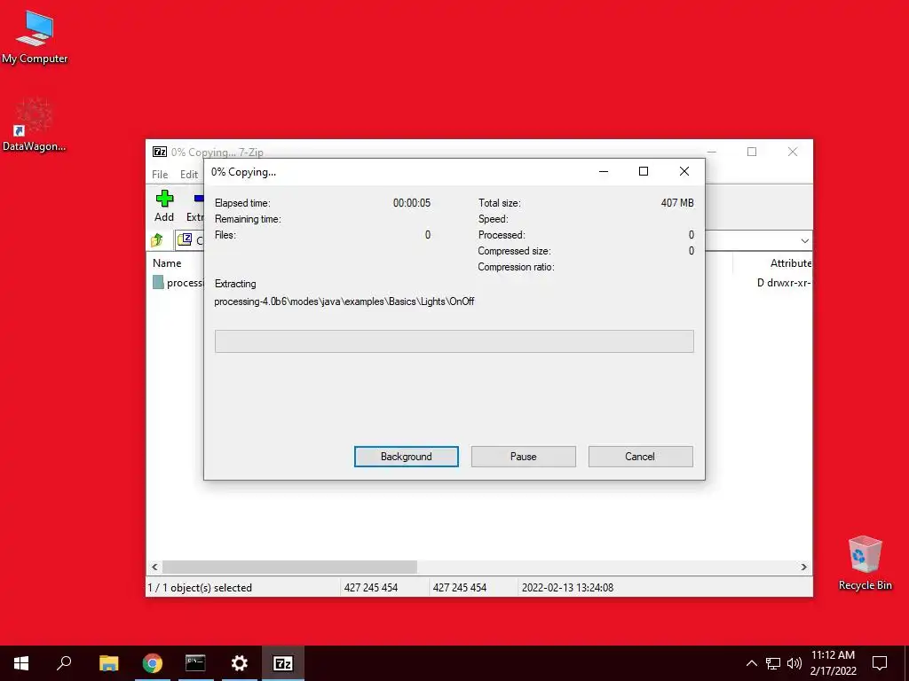909x681 pixels.
Task: Click the extraction progress bar
Action: coord(454,341)
